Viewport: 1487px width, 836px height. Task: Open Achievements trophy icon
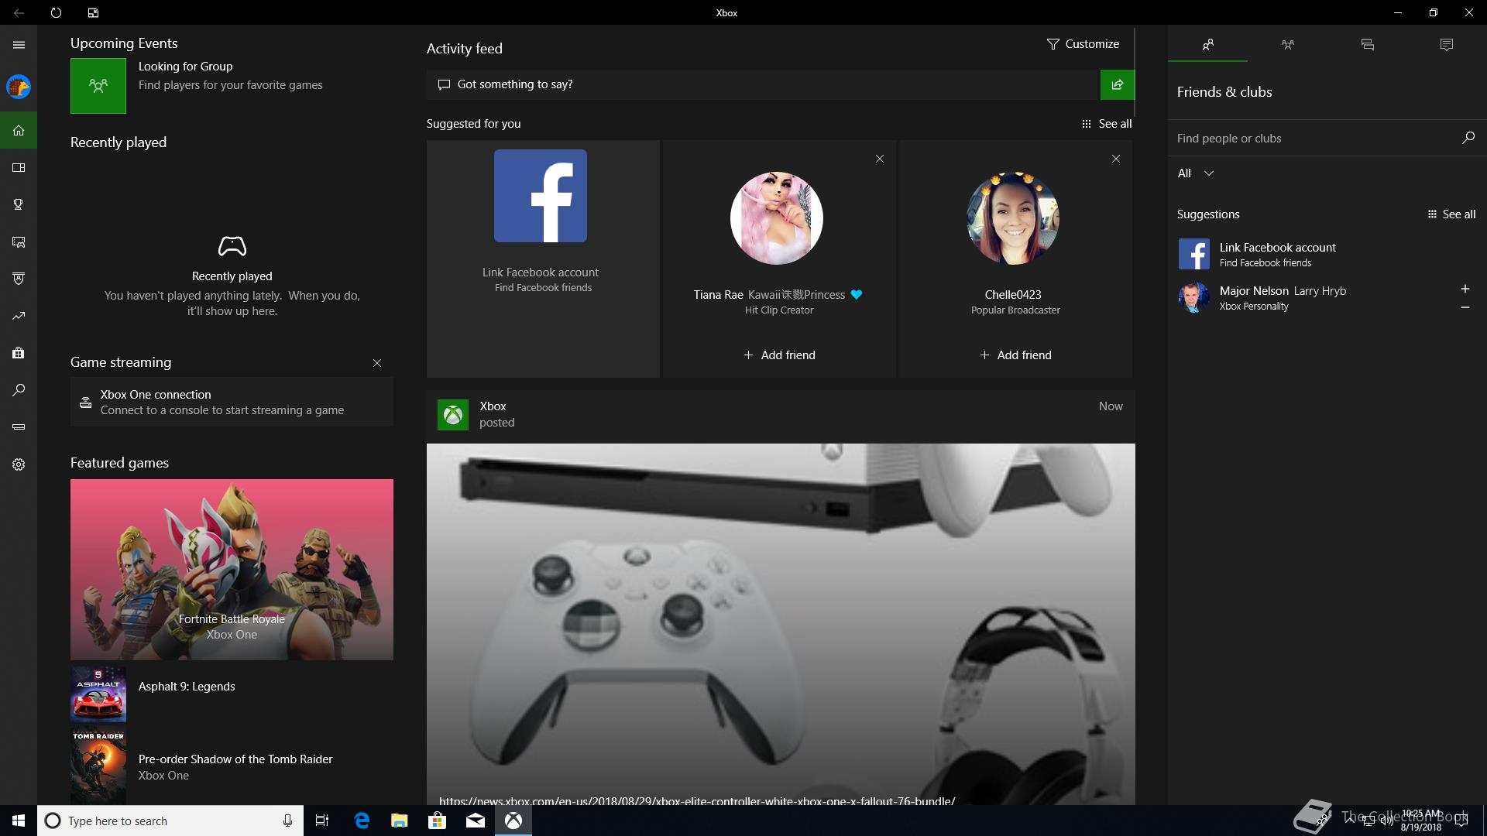(19, 204)
